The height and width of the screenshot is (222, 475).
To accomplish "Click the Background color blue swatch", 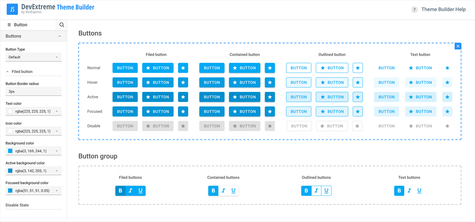I will (10, 151).
